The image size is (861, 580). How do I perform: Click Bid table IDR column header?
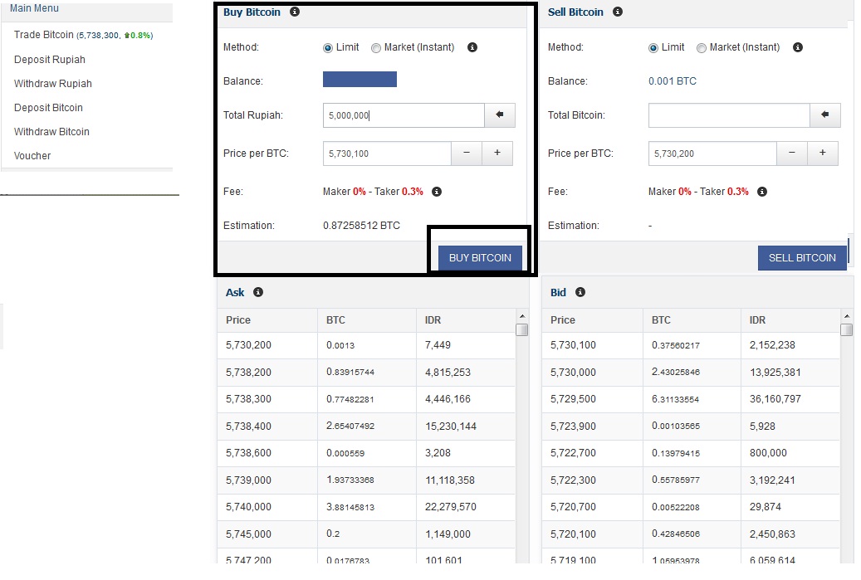[x=757, y=320]
